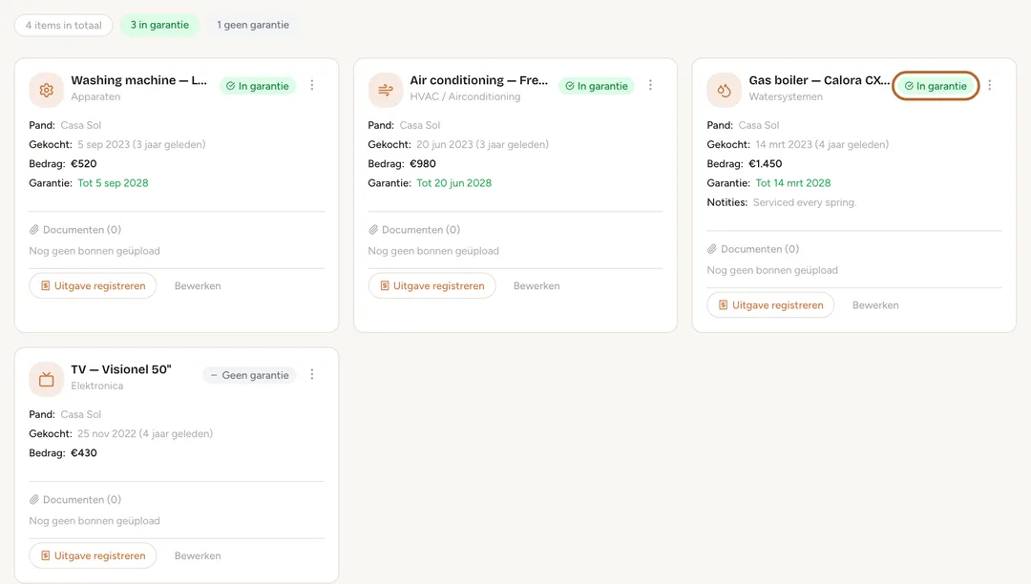Click the TV Geen garantie badge
The width and height of the screenshot is (1031, 584).
[250, 375]
